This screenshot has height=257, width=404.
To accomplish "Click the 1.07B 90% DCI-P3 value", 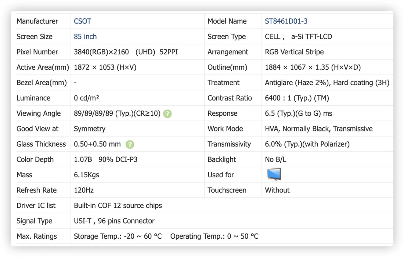I will [106, 160].
